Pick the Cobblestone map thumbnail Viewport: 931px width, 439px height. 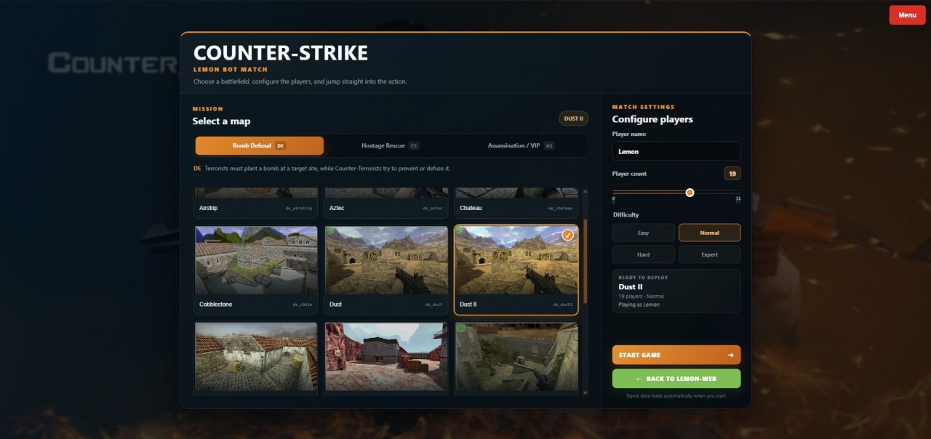point(256,259)
